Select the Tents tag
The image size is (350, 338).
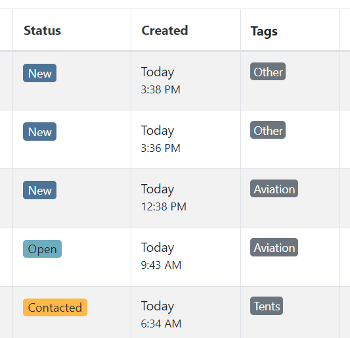267,306
